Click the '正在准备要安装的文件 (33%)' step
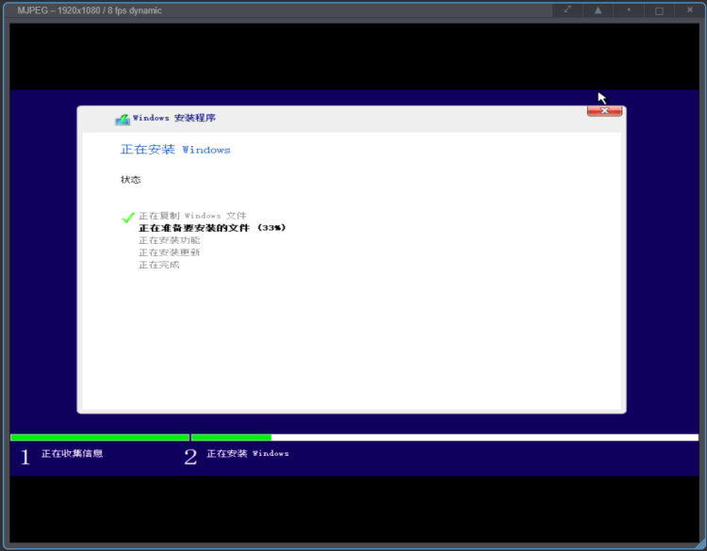This screenshot has width=707, height=551. 212,228
